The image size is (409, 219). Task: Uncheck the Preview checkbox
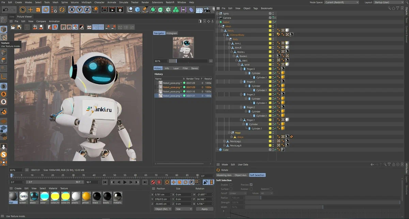(251, 185)
